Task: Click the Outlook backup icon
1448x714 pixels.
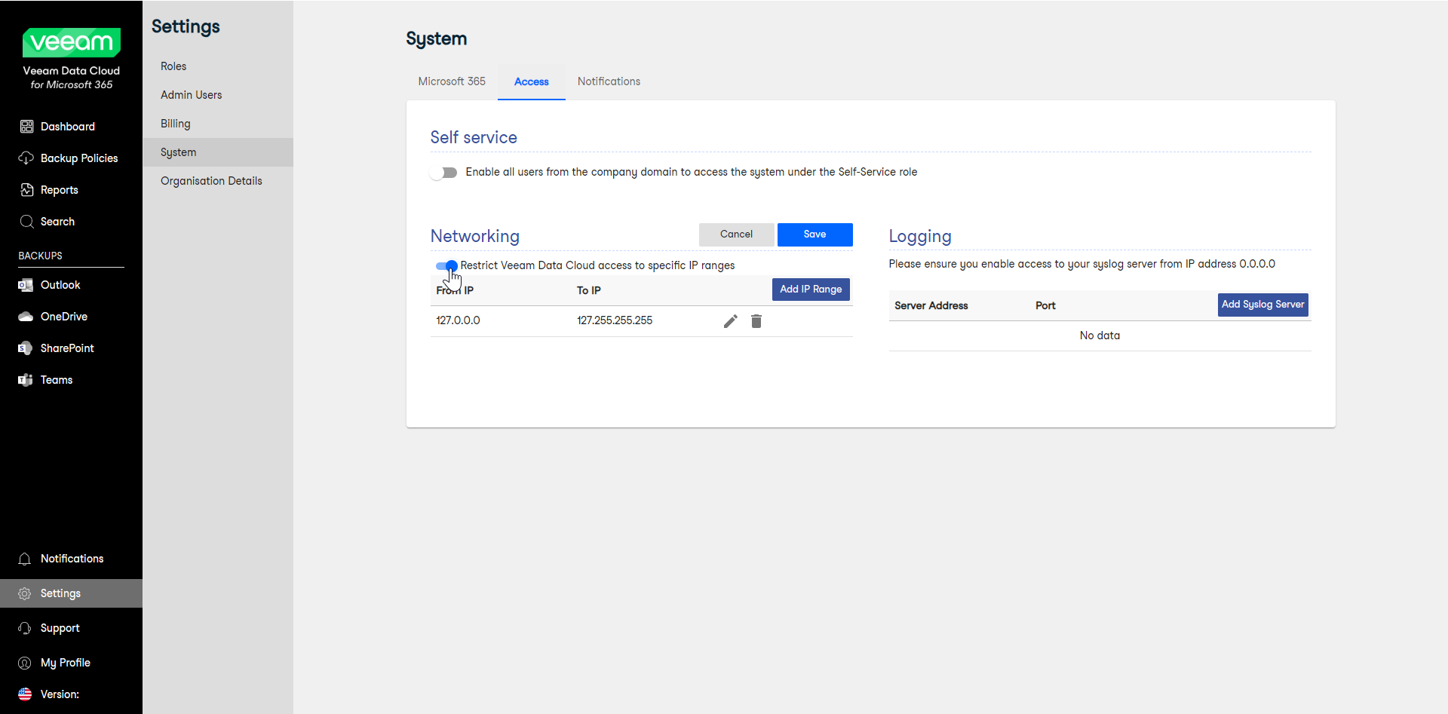Action: (x=26, y=285)
